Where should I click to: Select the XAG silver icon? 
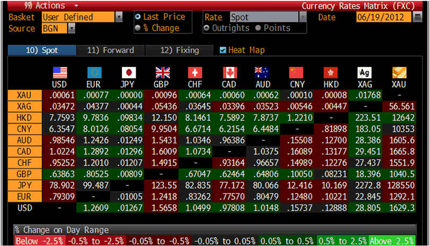[365, 73]
